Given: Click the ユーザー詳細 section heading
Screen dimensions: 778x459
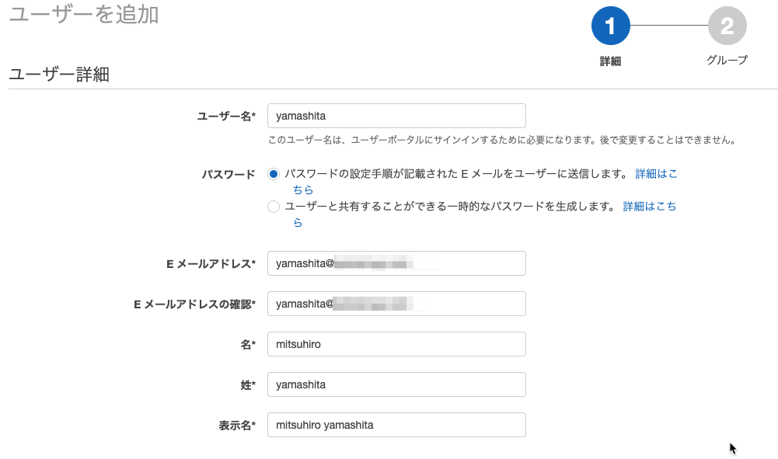Looking at the screenshot, I should 59,75.
